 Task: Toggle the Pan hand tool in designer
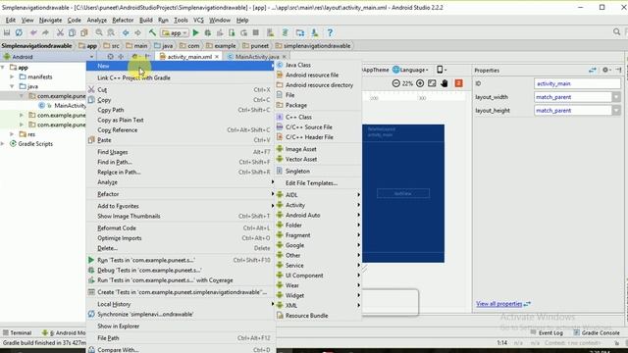[x=445, y=83]
